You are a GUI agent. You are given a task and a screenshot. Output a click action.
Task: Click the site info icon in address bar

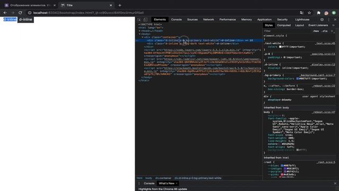pos(30,13)
